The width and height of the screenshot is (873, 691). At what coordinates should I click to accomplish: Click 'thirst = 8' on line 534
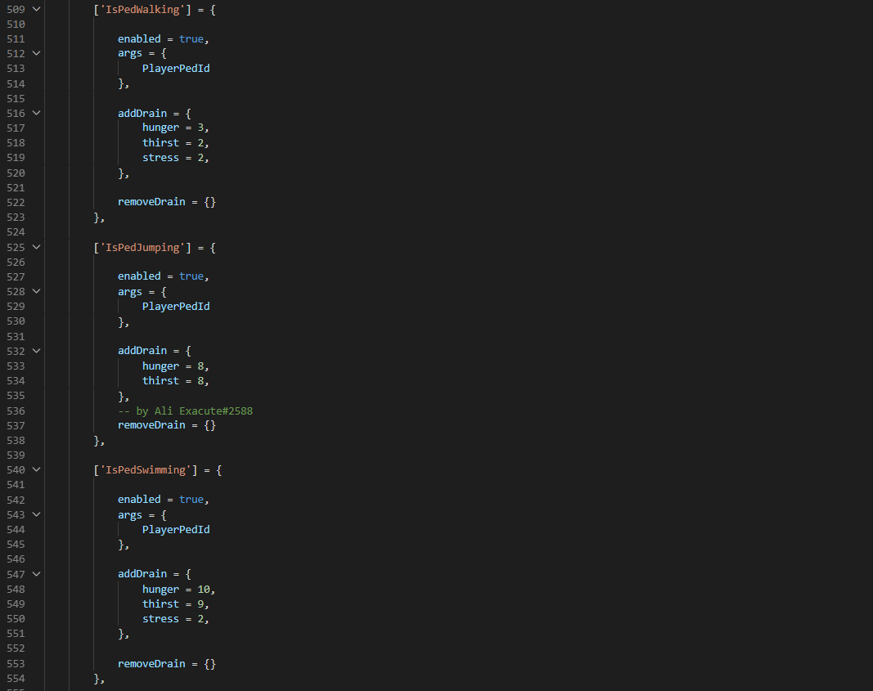tap(173, 381)
